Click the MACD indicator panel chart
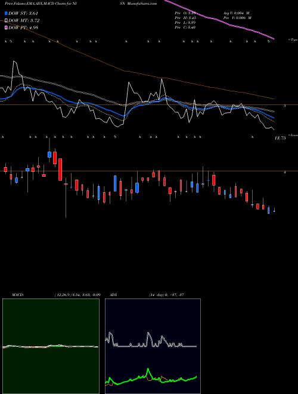Screen dimensions: 298x394 (51, 346)
